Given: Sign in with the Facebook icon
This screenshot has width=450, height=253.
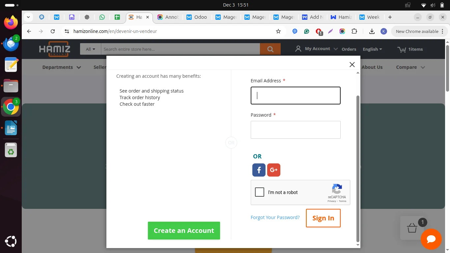Looking at the screenshot, I should [259, 170].
